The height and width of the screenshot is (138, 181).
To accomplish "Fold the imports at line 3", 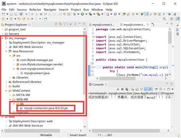I will point(94,37).
